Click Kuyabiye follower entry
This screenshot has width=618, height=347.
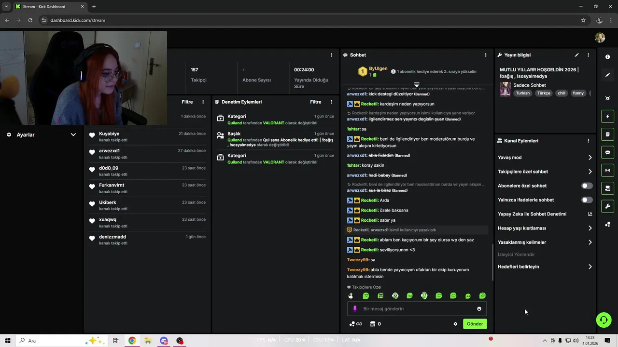(147, 137)
